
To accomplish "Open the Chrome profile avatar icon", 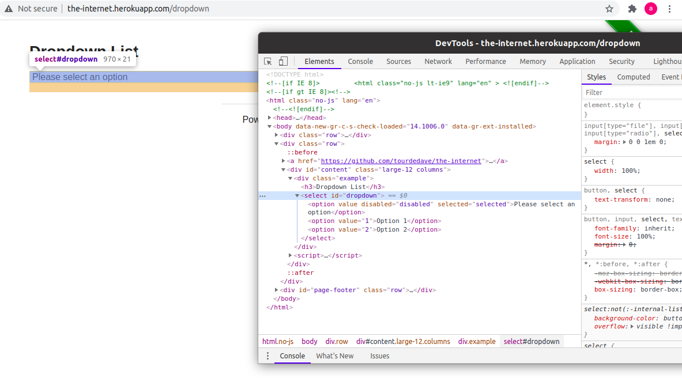I will click(x=651, y=9).
